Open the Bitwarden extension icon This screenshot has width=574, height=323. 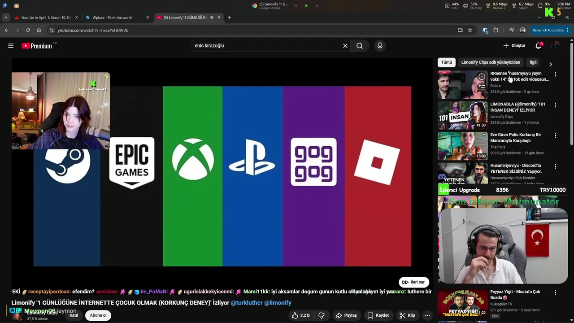[x=485, y=30]
